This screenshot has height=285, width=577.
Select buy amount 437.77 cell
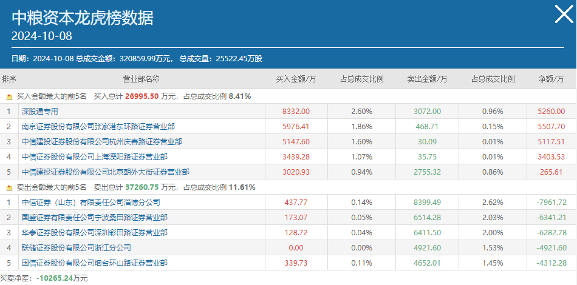[x=296, y=203]
